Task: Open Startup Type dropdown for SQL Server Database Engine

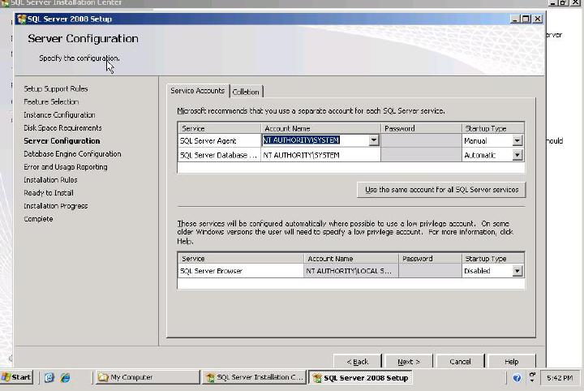Action: (x=517, y=155)
